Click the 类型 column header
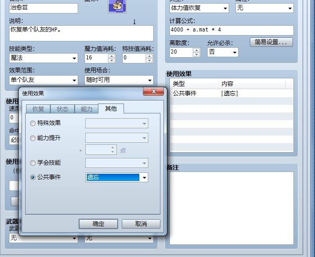Screen dimensions: 315x257 coord(195,84)
